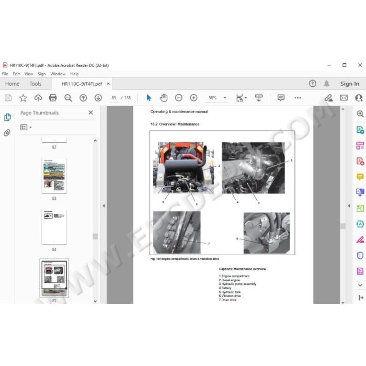The width and height of the screenshot is (366, 366).
Task: Go to the previous page
Action: 83,98
